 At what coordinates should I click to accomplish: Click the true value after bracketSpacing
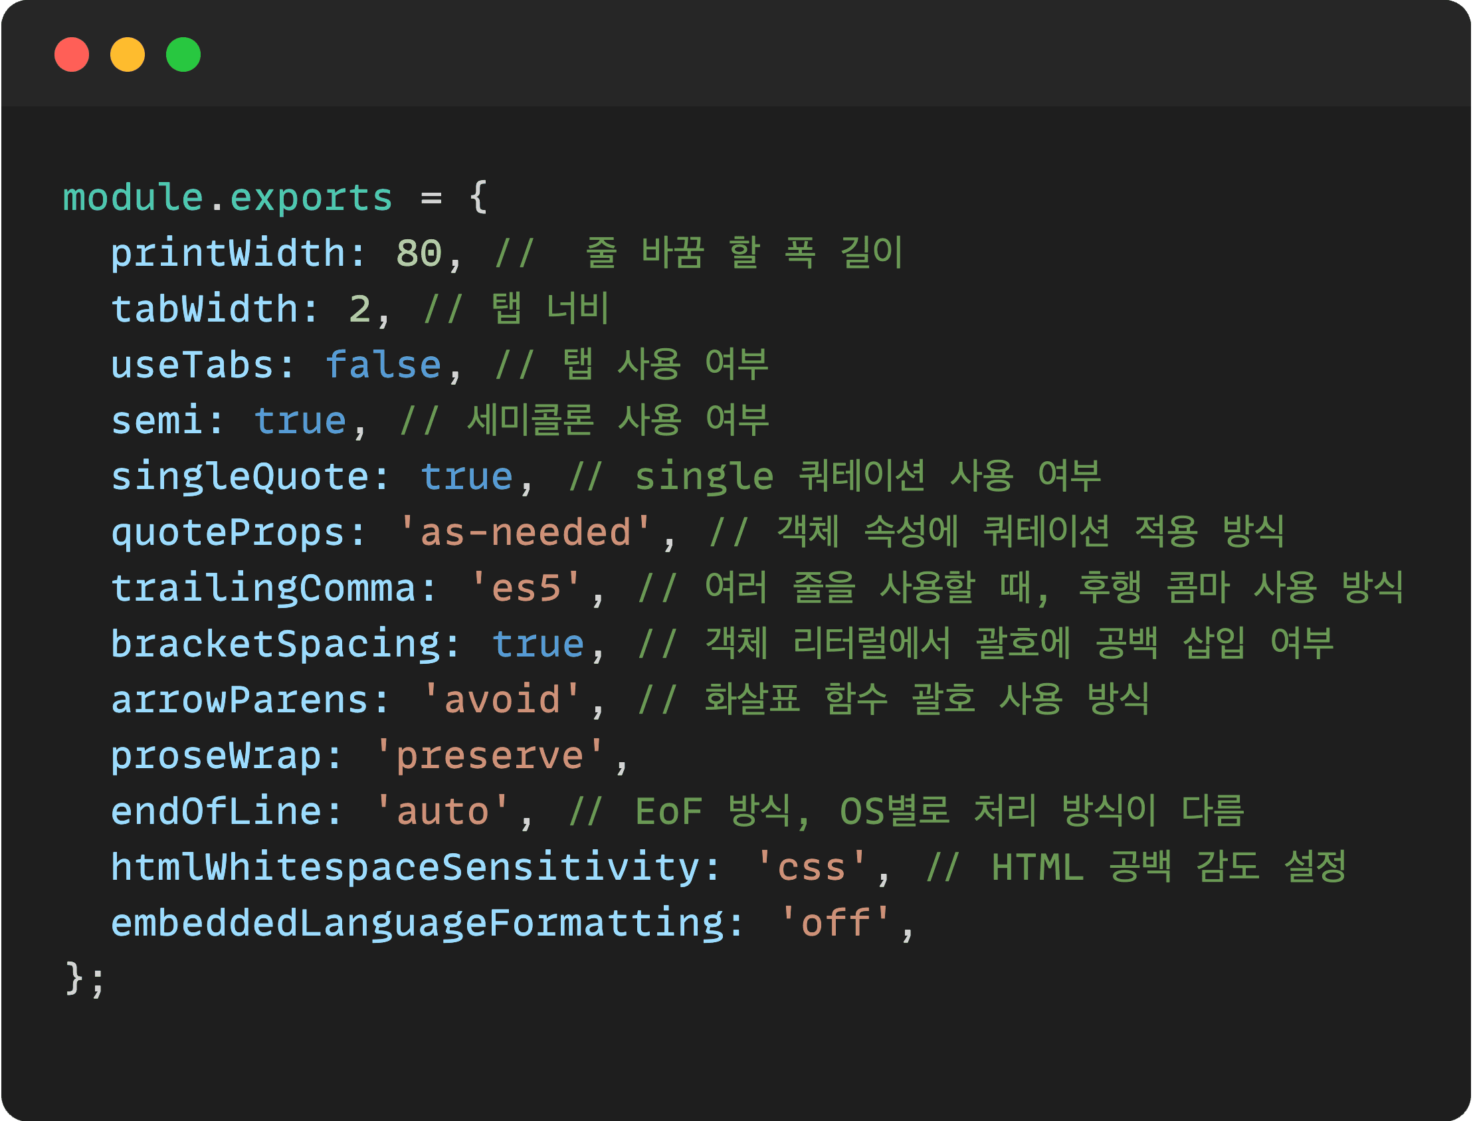click(x=538, y=645)
